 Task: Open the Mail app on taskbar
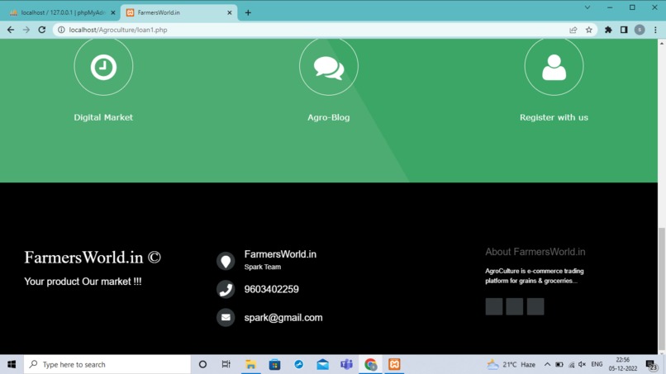pos(323,364)
